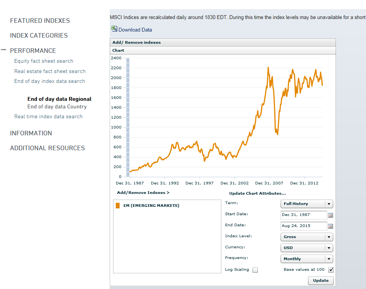The height and width of the screenshot is (289, 366).
Task: Click the orange EM index color swatch
Action: point(118,206)
